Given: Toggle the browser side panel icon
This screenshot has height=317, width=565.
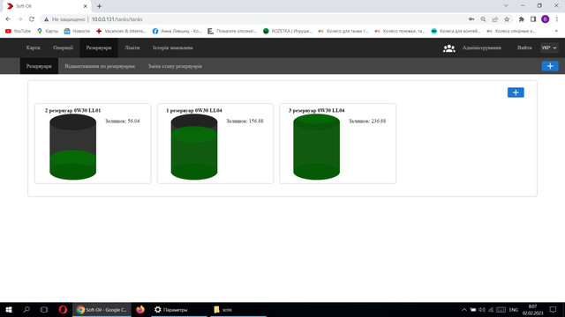Looking at the screenshot, I should click(533, 19).
